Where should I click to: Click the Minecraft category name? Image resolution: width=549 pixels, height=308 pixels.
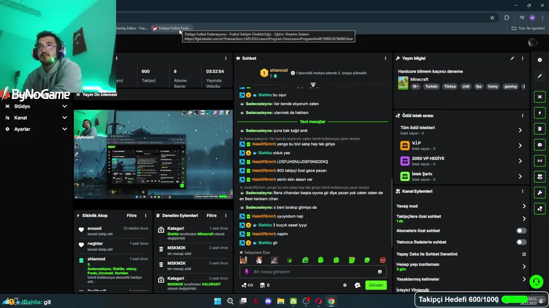pyautogui.click(x=419, y=80)
